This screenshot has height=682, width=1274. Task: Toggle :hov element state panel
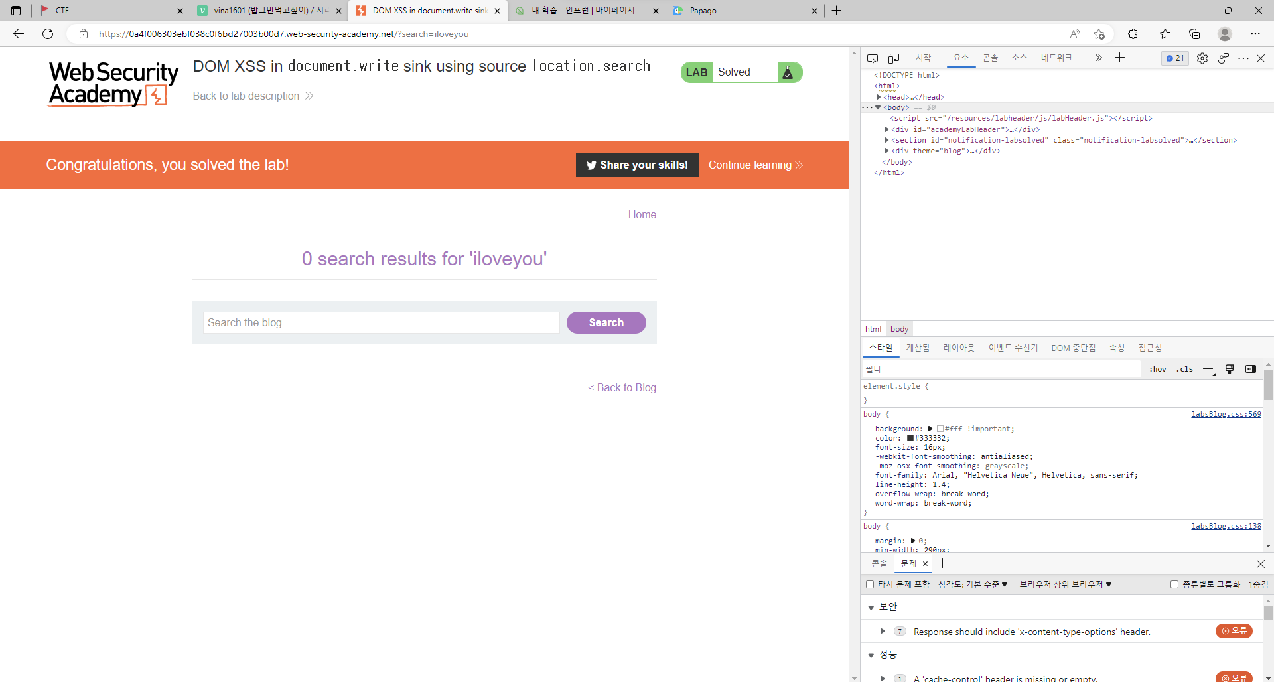pyautogui.click(x=1158, y=369)
